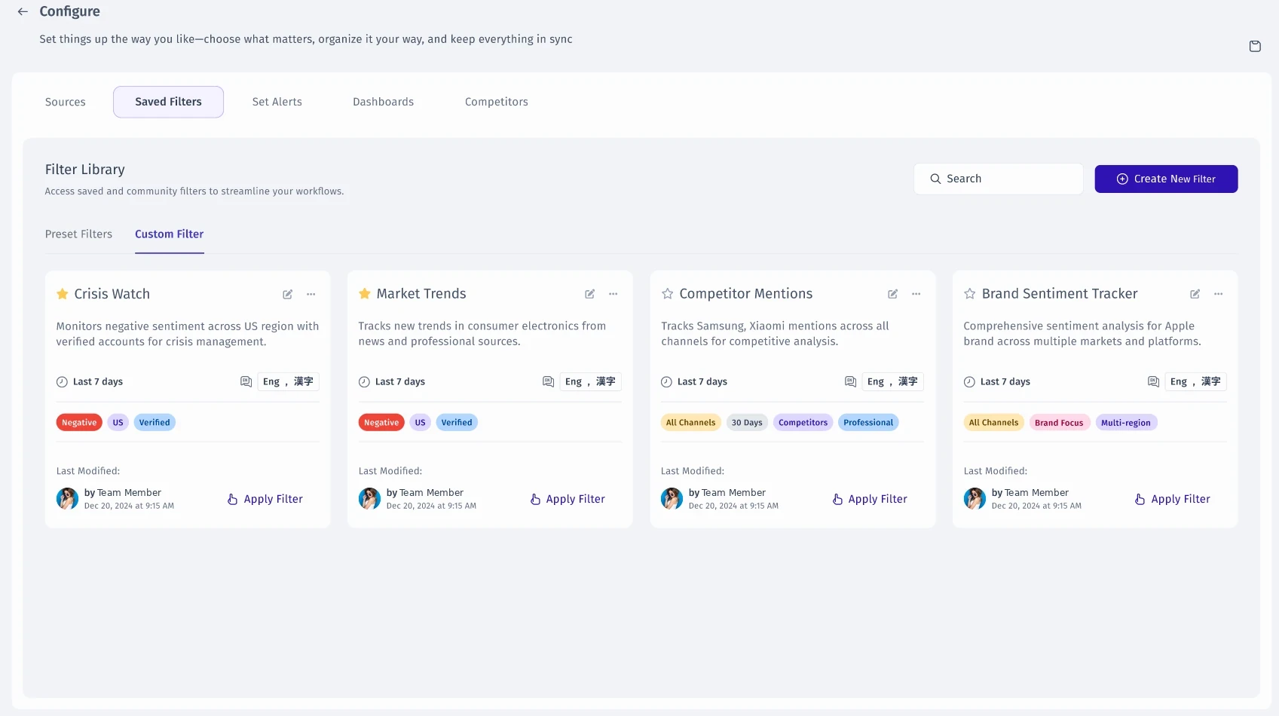The height and width of the screenshot is (716, 1279).
Task: Apply the Crisis Watch filter
Action: coord(265,499)
